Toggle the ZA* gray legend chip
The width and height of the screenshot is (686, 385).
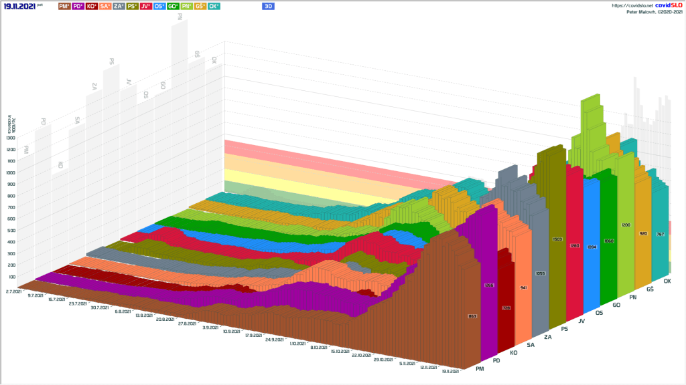tap(119, 6)
